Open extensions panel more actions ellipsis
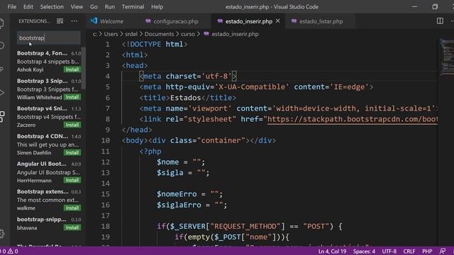454x255 pixels. [x=74, y=21]
